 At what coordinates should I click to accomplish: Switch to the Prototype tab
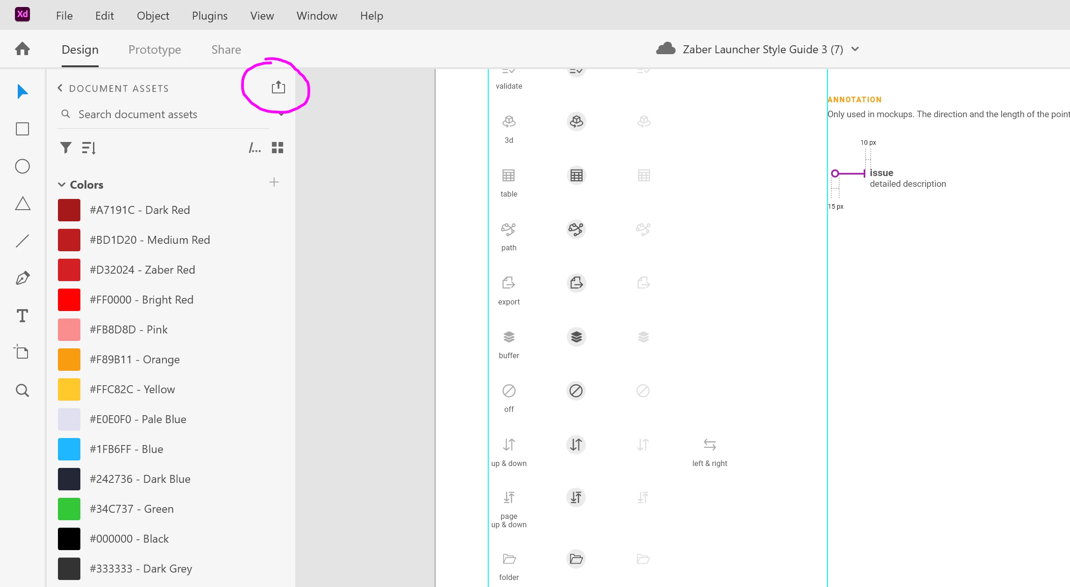[x=155, y=50]
